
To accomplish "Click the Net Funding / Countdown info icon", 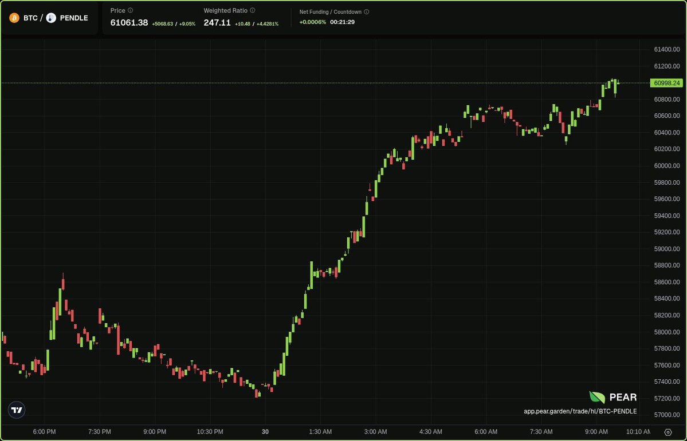I will coord(367,11).
